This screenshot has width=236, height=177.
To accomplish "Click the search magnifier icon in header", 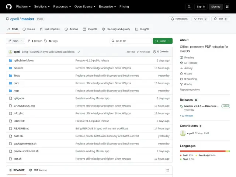I will (189, 7).
